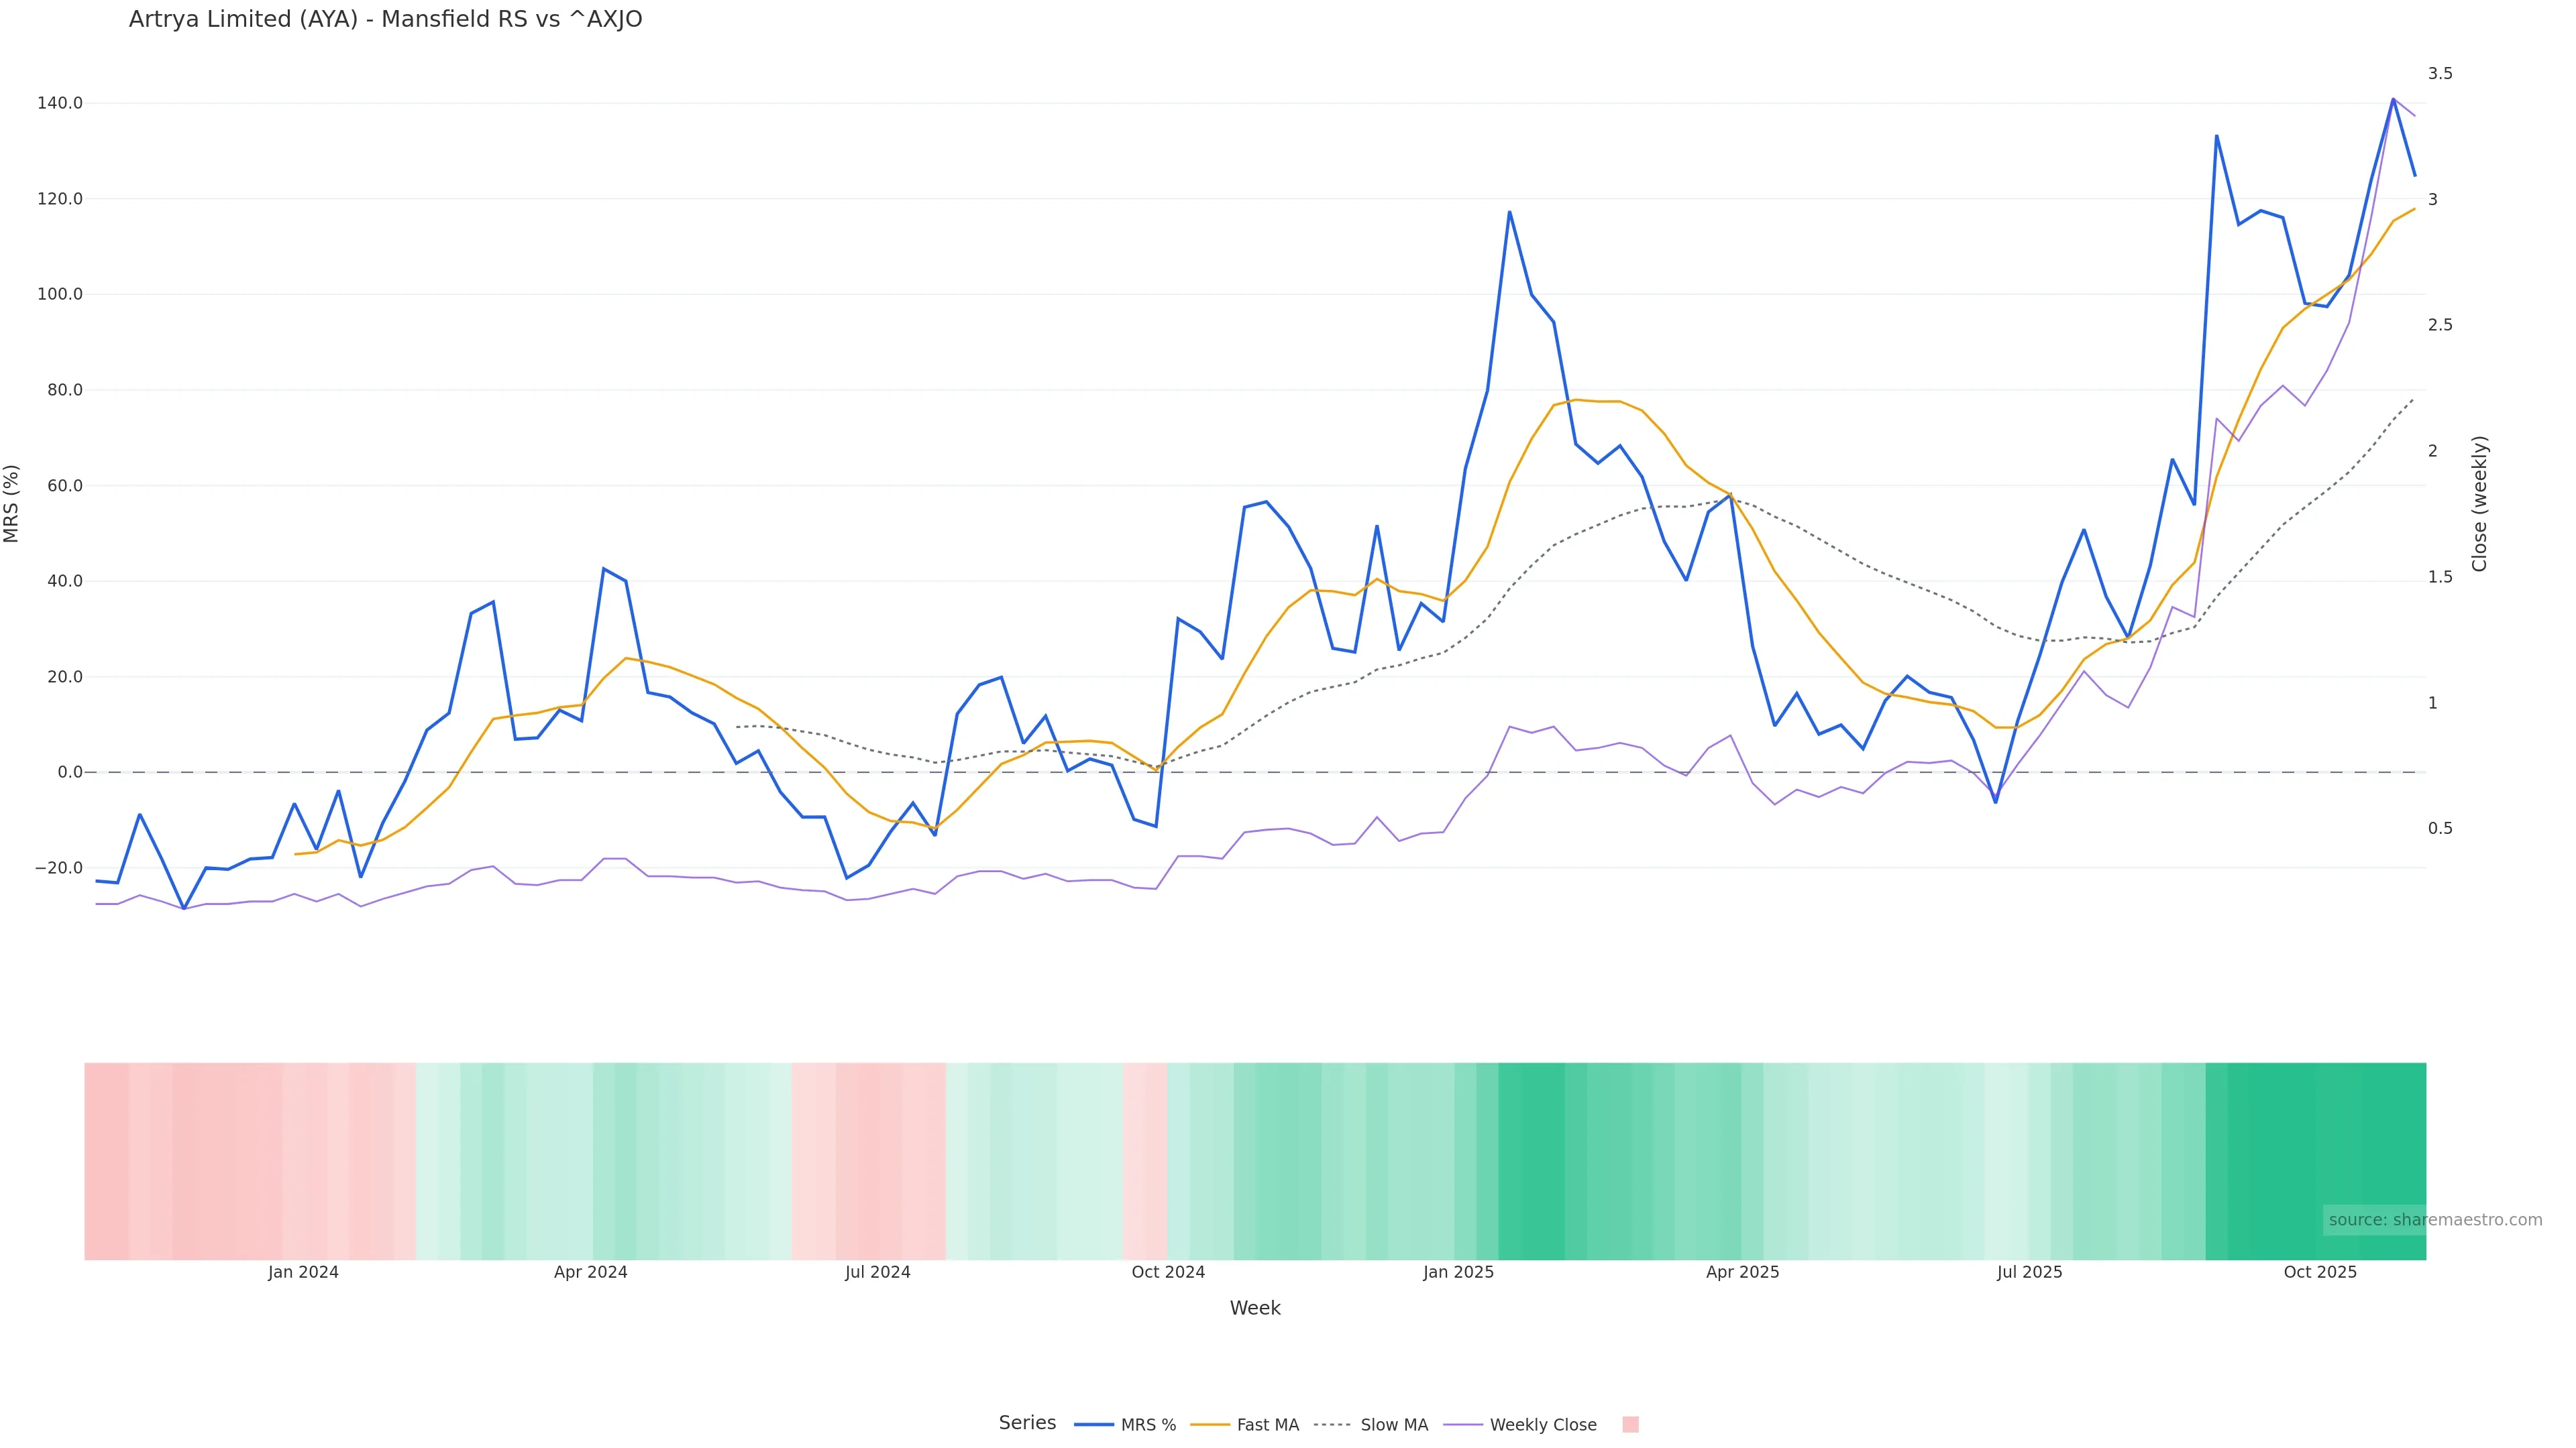This screenshot has width=2576, height=1448.
Task: Click the Jul 2025 x-axis tick label
Action: pyautogui.click(x=2029, y=1272)
